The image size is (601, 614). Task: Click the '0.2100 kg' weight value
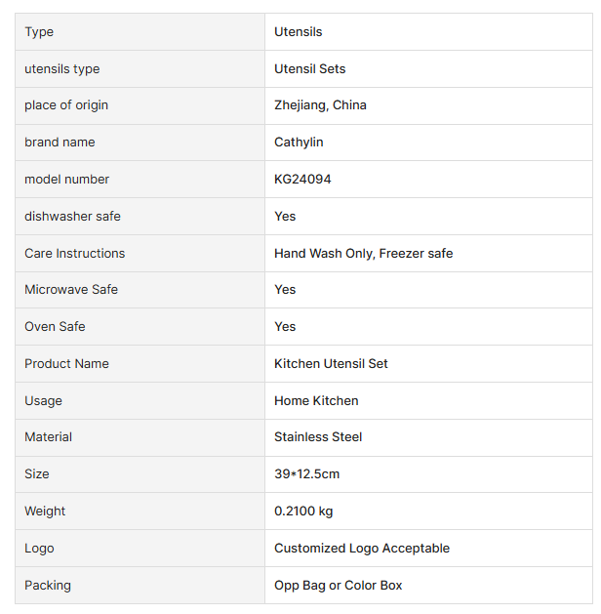click(x=303, y=512)
